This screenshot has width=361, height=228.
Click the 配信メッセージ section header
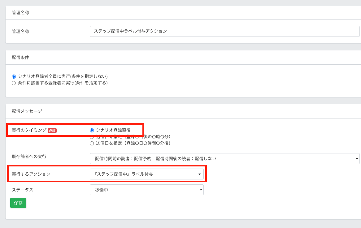(27, 111)
